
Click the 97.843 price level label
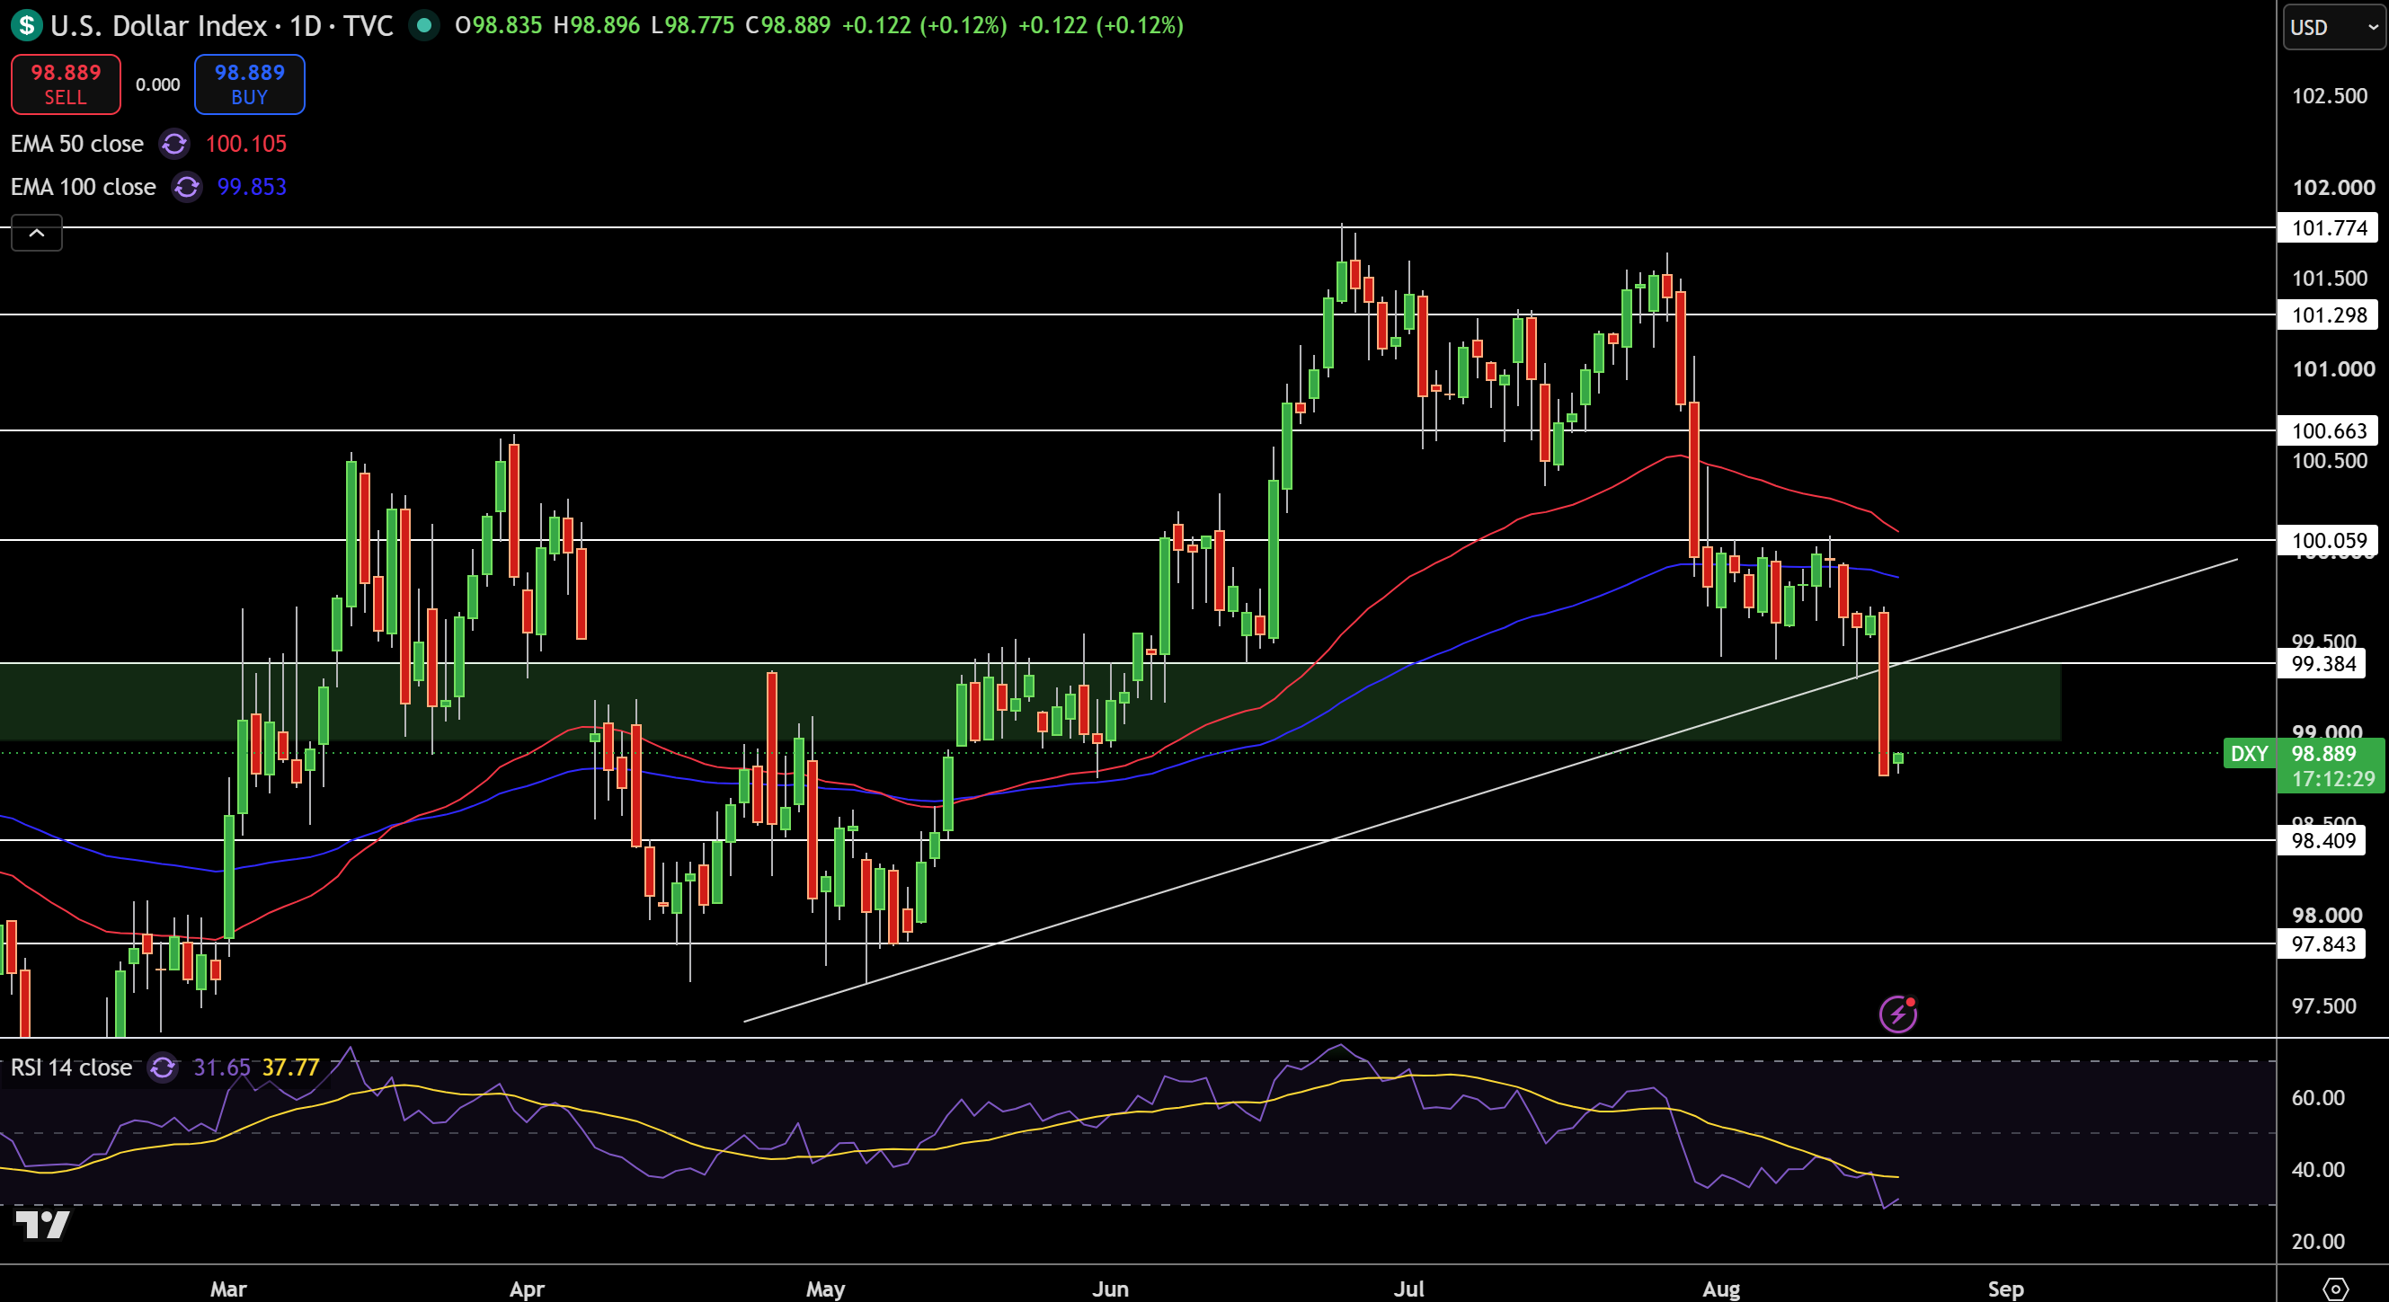tap(2322, 944)
